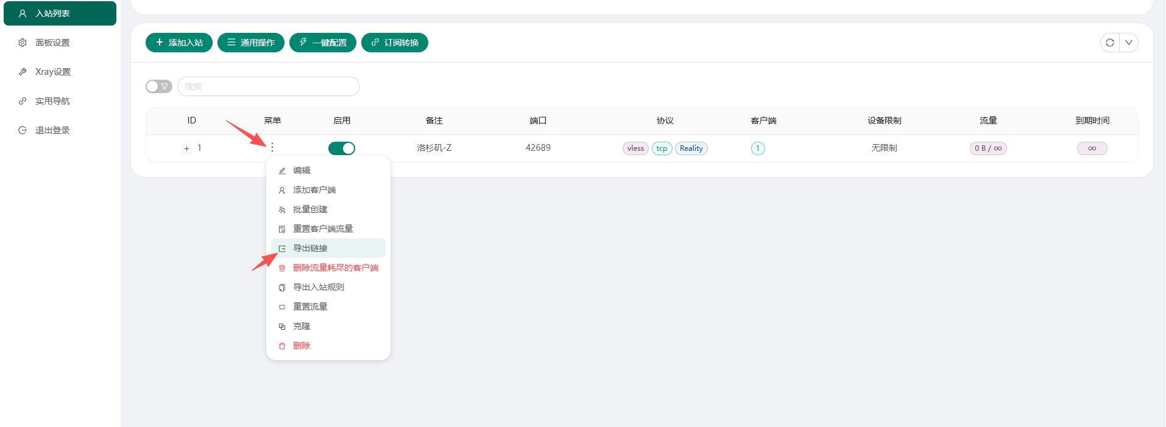Click the search input field
1166x427 pixels.
(268, 86)
